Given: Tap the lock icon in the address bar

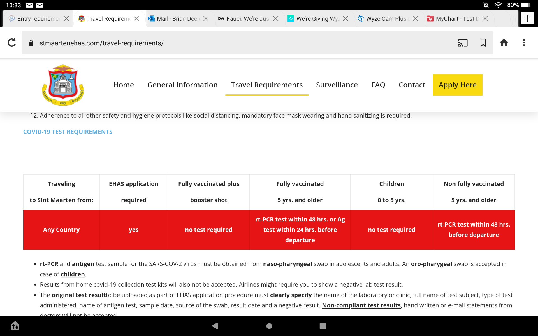Looking at the screenshot, I should [31, 43].
